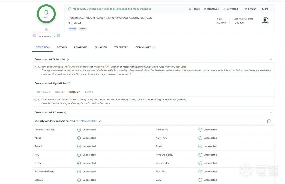Vote harmless with Community Score check button
The image size is (285, 184).
click(x=58, y=36)
